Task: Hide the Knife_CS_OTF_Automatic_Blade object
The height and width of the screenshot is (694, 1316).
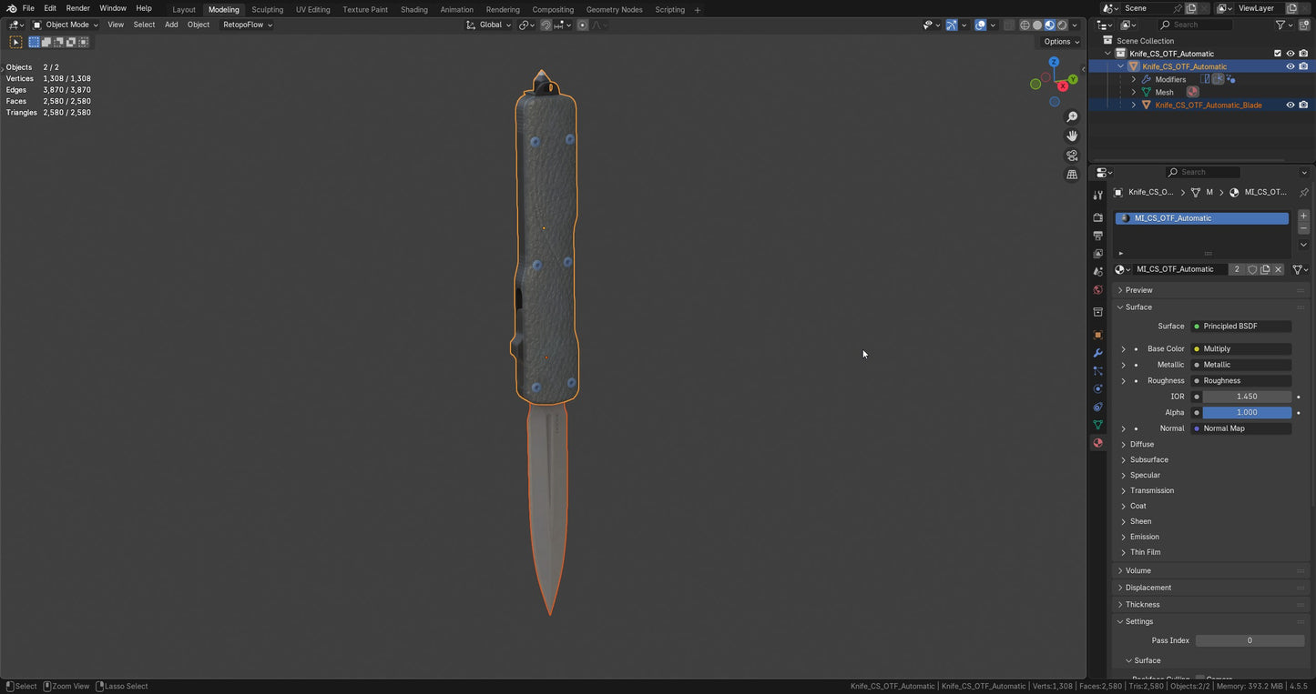Action: coord(1290,105)
